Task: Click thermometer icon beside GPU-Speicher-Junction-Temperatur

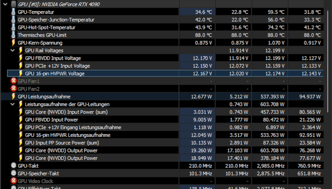Action: [x=13, y=20]
